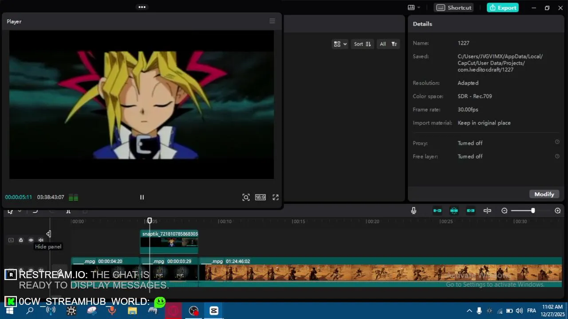Image resolution: width=568 pixels, height=319 pixels.
Task: Lock the overlay track
Action: 20,240
